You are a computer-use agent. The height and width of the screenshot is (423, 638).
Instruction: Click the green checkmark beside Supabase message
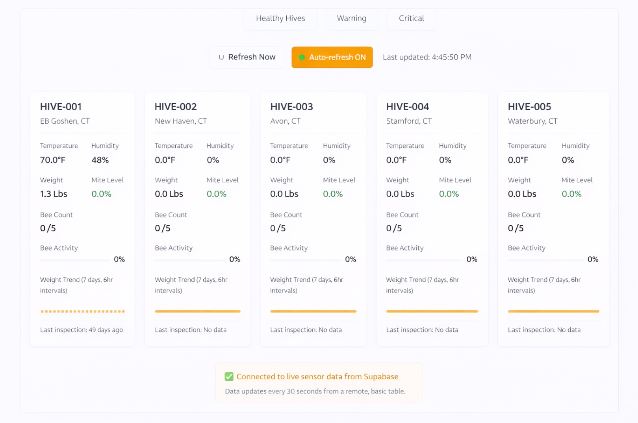coord(229,377)
